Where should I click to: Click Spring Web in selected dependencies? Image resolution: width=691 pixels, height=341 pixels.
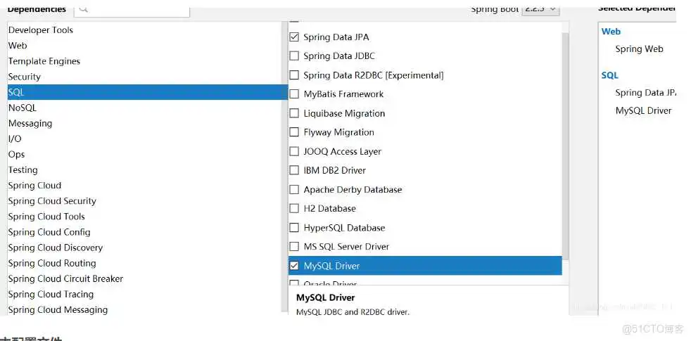(639, 49)
